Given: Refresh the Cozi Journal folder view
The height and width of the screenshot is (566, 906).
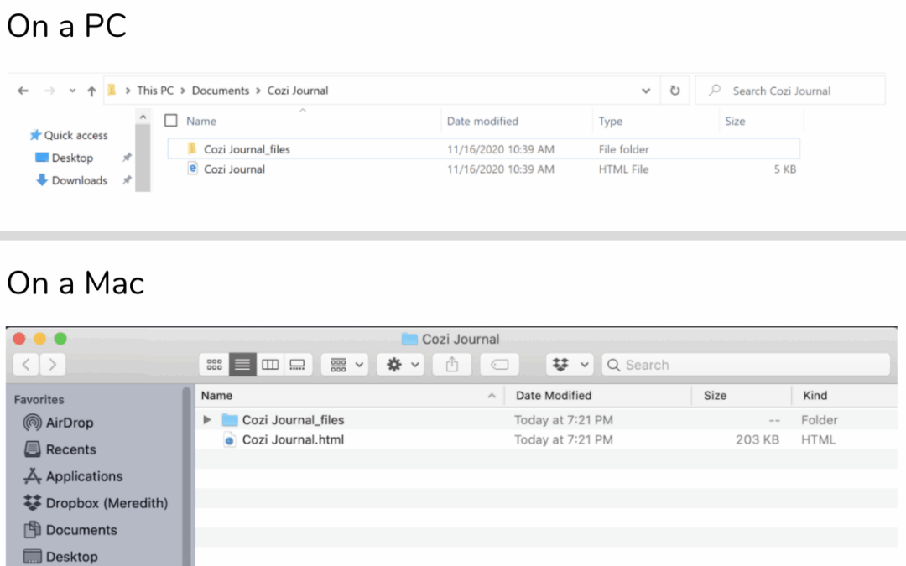Looking at the screenshot, I should click(x=674, y=91).
